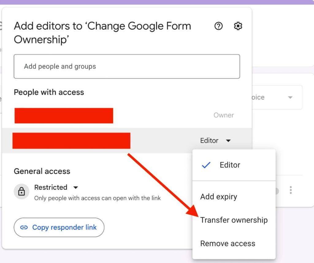The image size is (314, 263).
Task: Choose Remove access from the menu
Action: click(228, 243)
